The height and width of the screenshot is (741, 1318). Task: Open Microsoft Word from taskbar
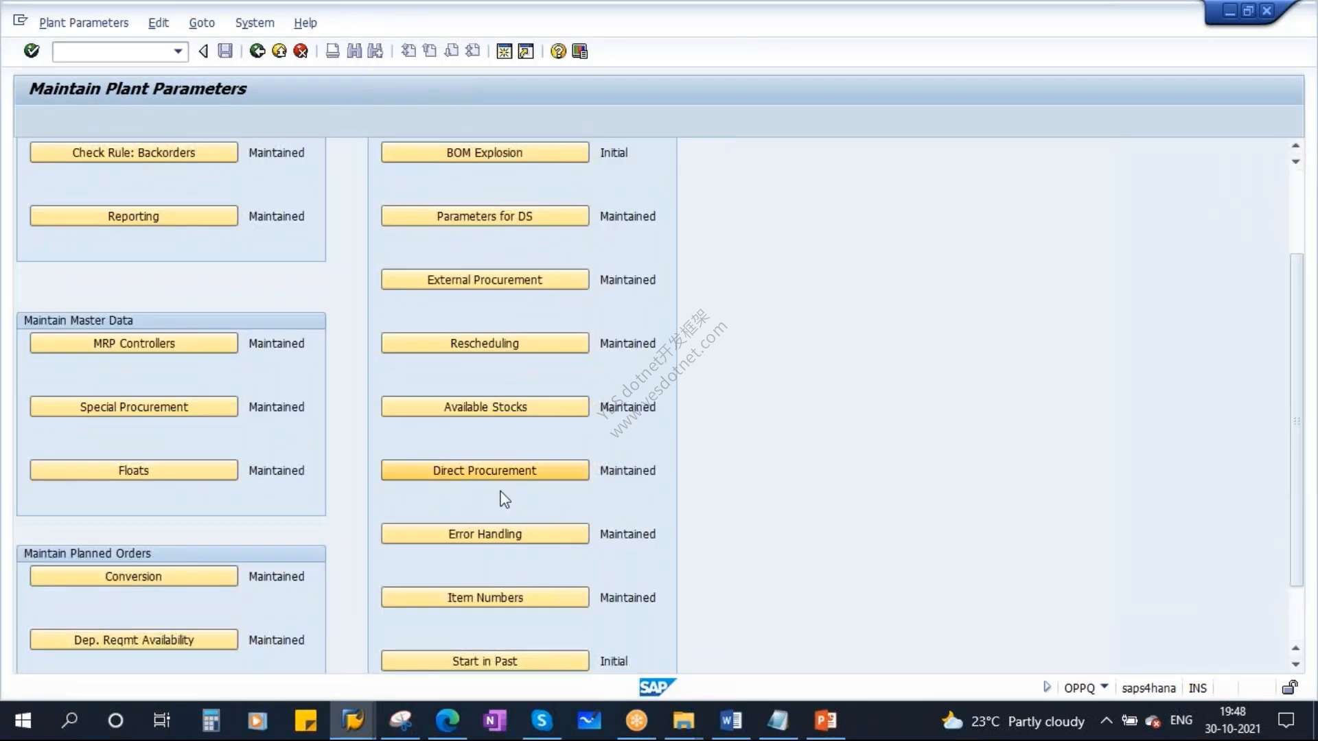coord(731,720)
